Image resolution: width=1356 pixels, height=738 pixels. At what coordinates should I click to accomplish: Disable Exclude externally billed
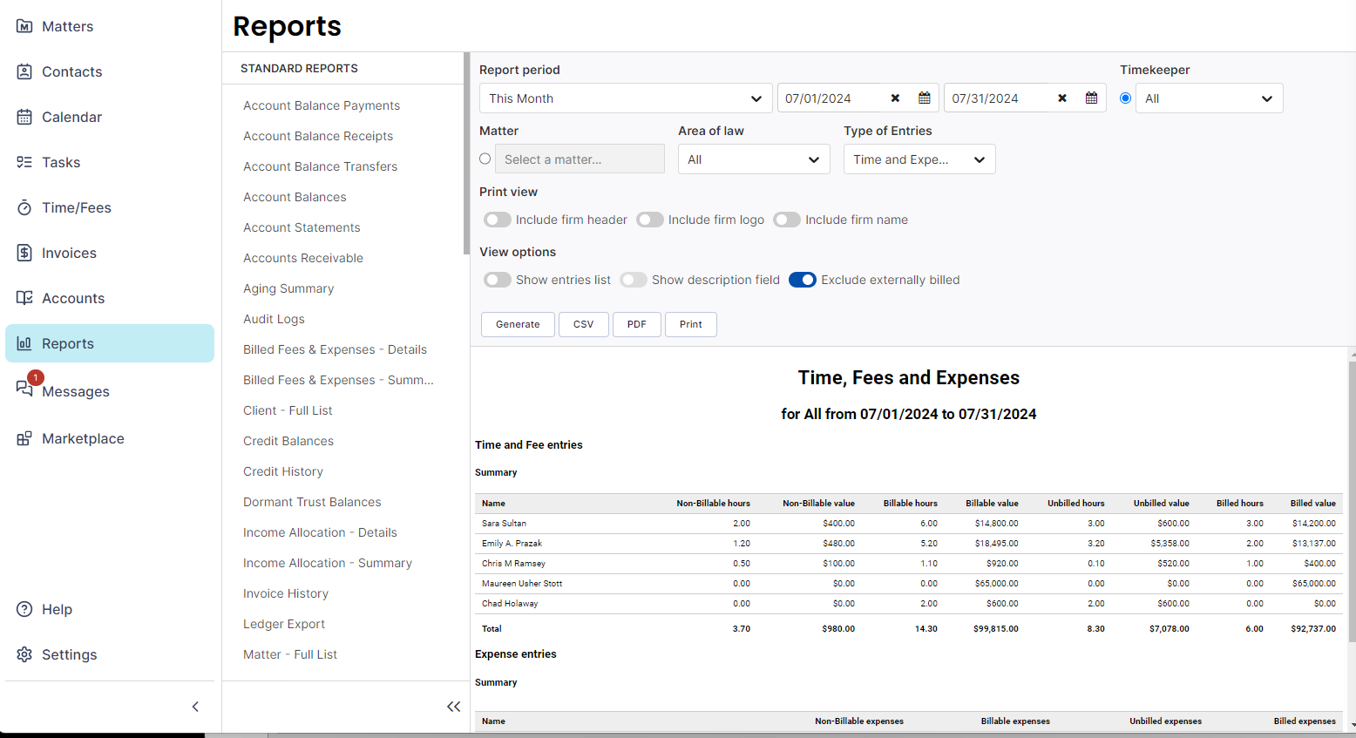click(x=803, y=280)
